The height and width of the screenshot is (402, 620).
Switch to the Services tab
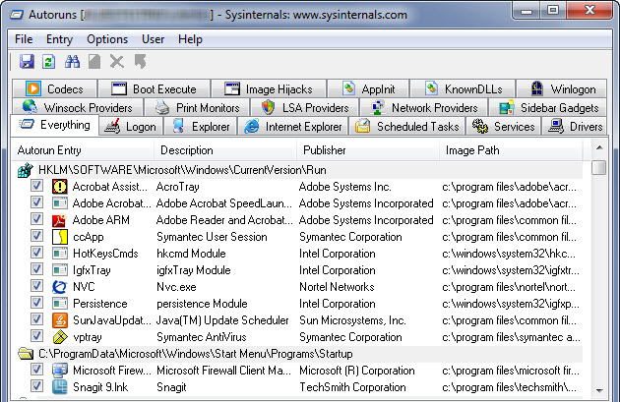tap(503, 127)
